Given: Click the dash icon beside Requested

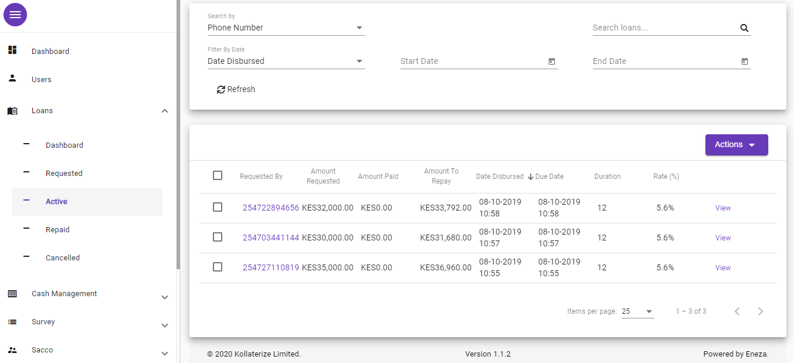Looking at the screenshot, I should coord(26,172).
